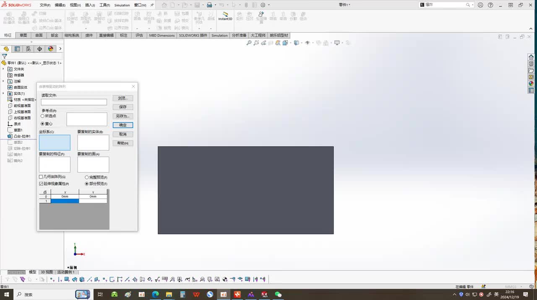Click the print icon in title toolbar
Screen dimensions: 537x300
209,5
